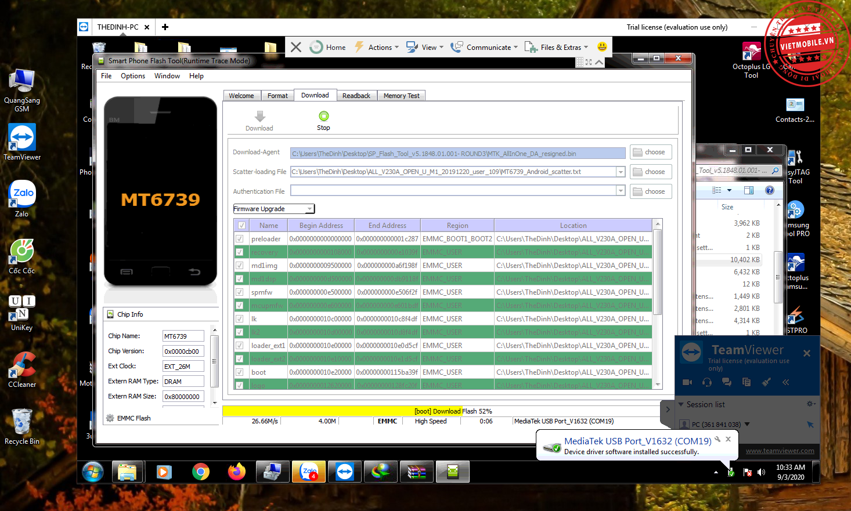
Task: Switch to the Memory Test tab
Action: 402,96
